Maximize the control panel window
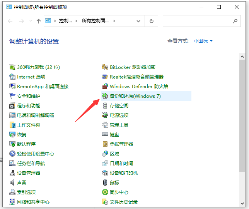Viewport: 249px width, 209px height. [x=219, y=7]
